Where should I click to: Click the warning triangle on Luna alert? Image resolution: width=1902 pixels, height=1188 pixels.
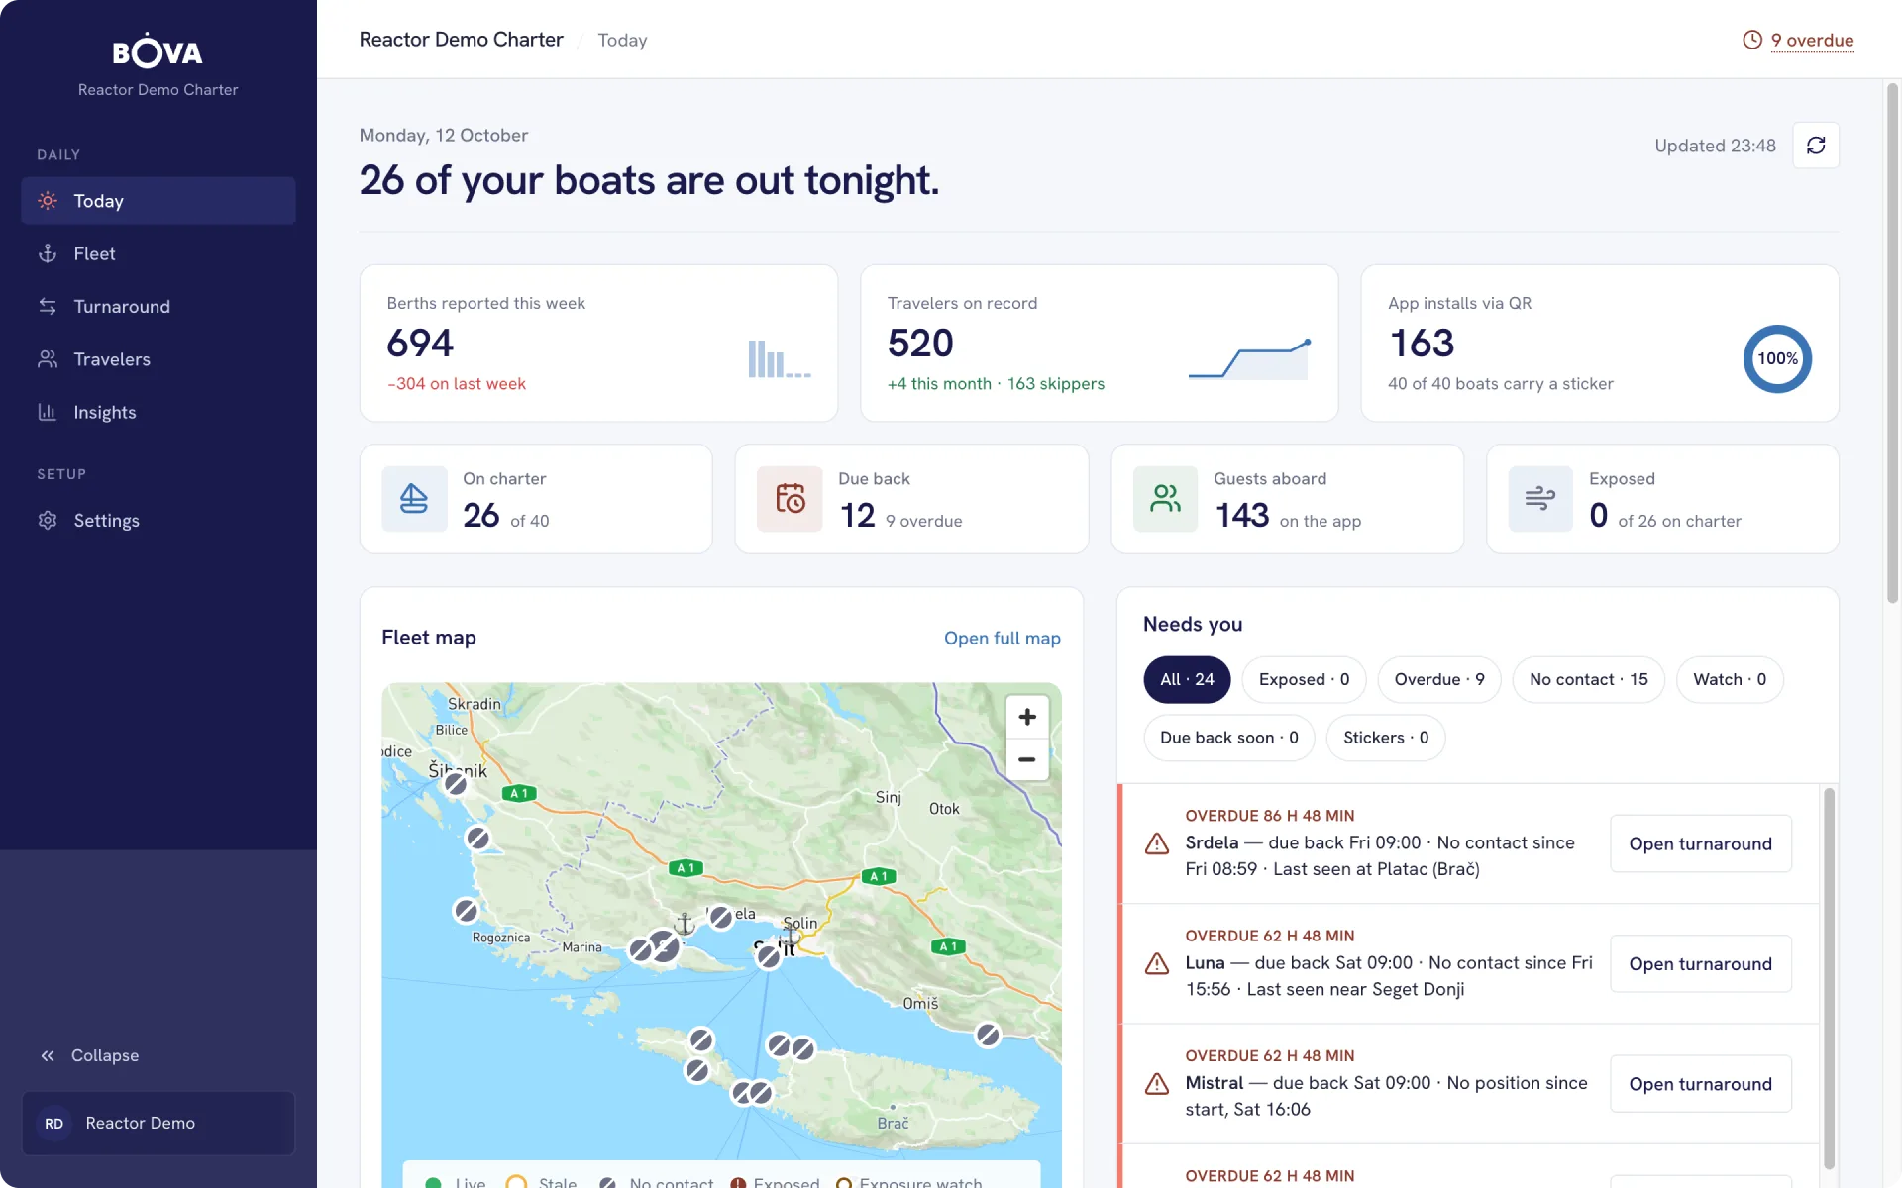(1156, 963)
